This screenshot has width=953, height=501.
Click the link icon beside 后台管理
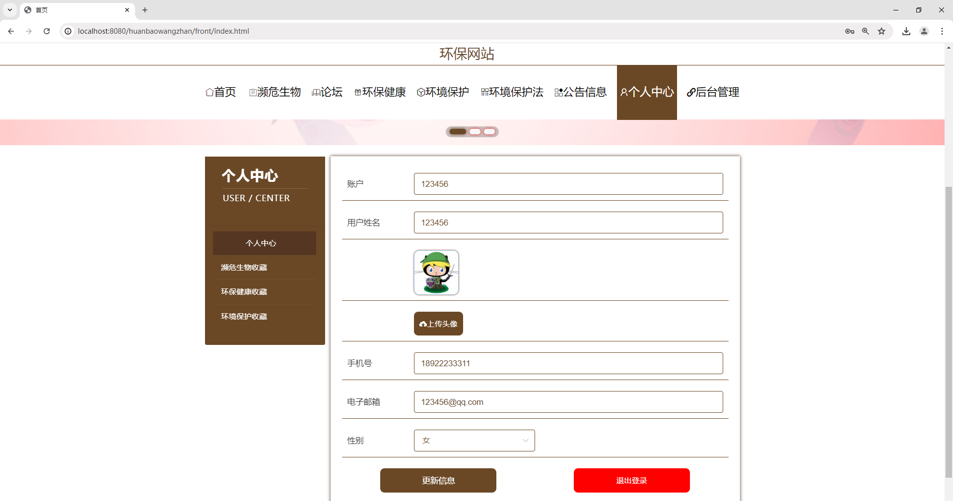click(690, 92)
